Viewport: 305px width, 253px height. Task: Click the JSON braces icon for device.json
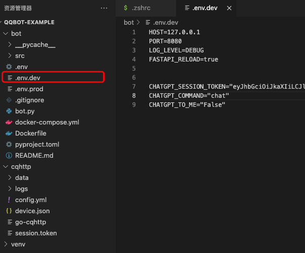(x=9, y=211)
